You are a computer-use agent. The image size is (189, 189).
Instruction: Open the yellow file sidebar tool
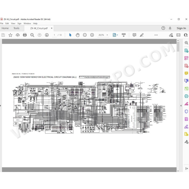[186, 134]
